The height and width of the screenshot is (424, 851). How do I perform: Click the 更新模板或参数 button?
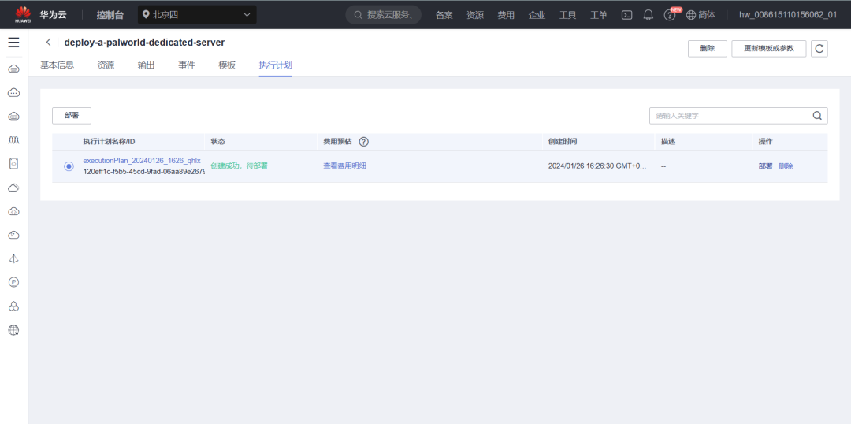tap(768, 49)
